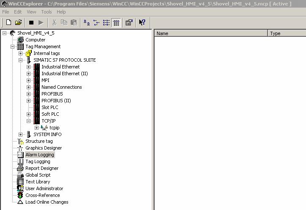Collapse the TCP/IP channel unit
This screenshot has width=306, height=210.
(28, 121)
